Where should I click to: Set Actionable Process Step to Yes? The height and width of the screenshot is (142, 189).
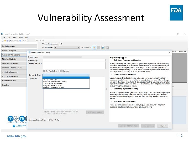[x=49, y=120]
